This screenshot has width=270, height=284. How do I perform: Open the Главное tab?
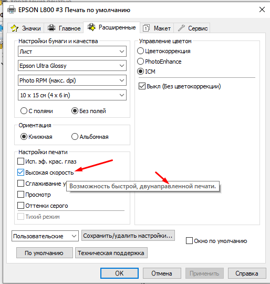pyautogui.click(x=64, y=28)
